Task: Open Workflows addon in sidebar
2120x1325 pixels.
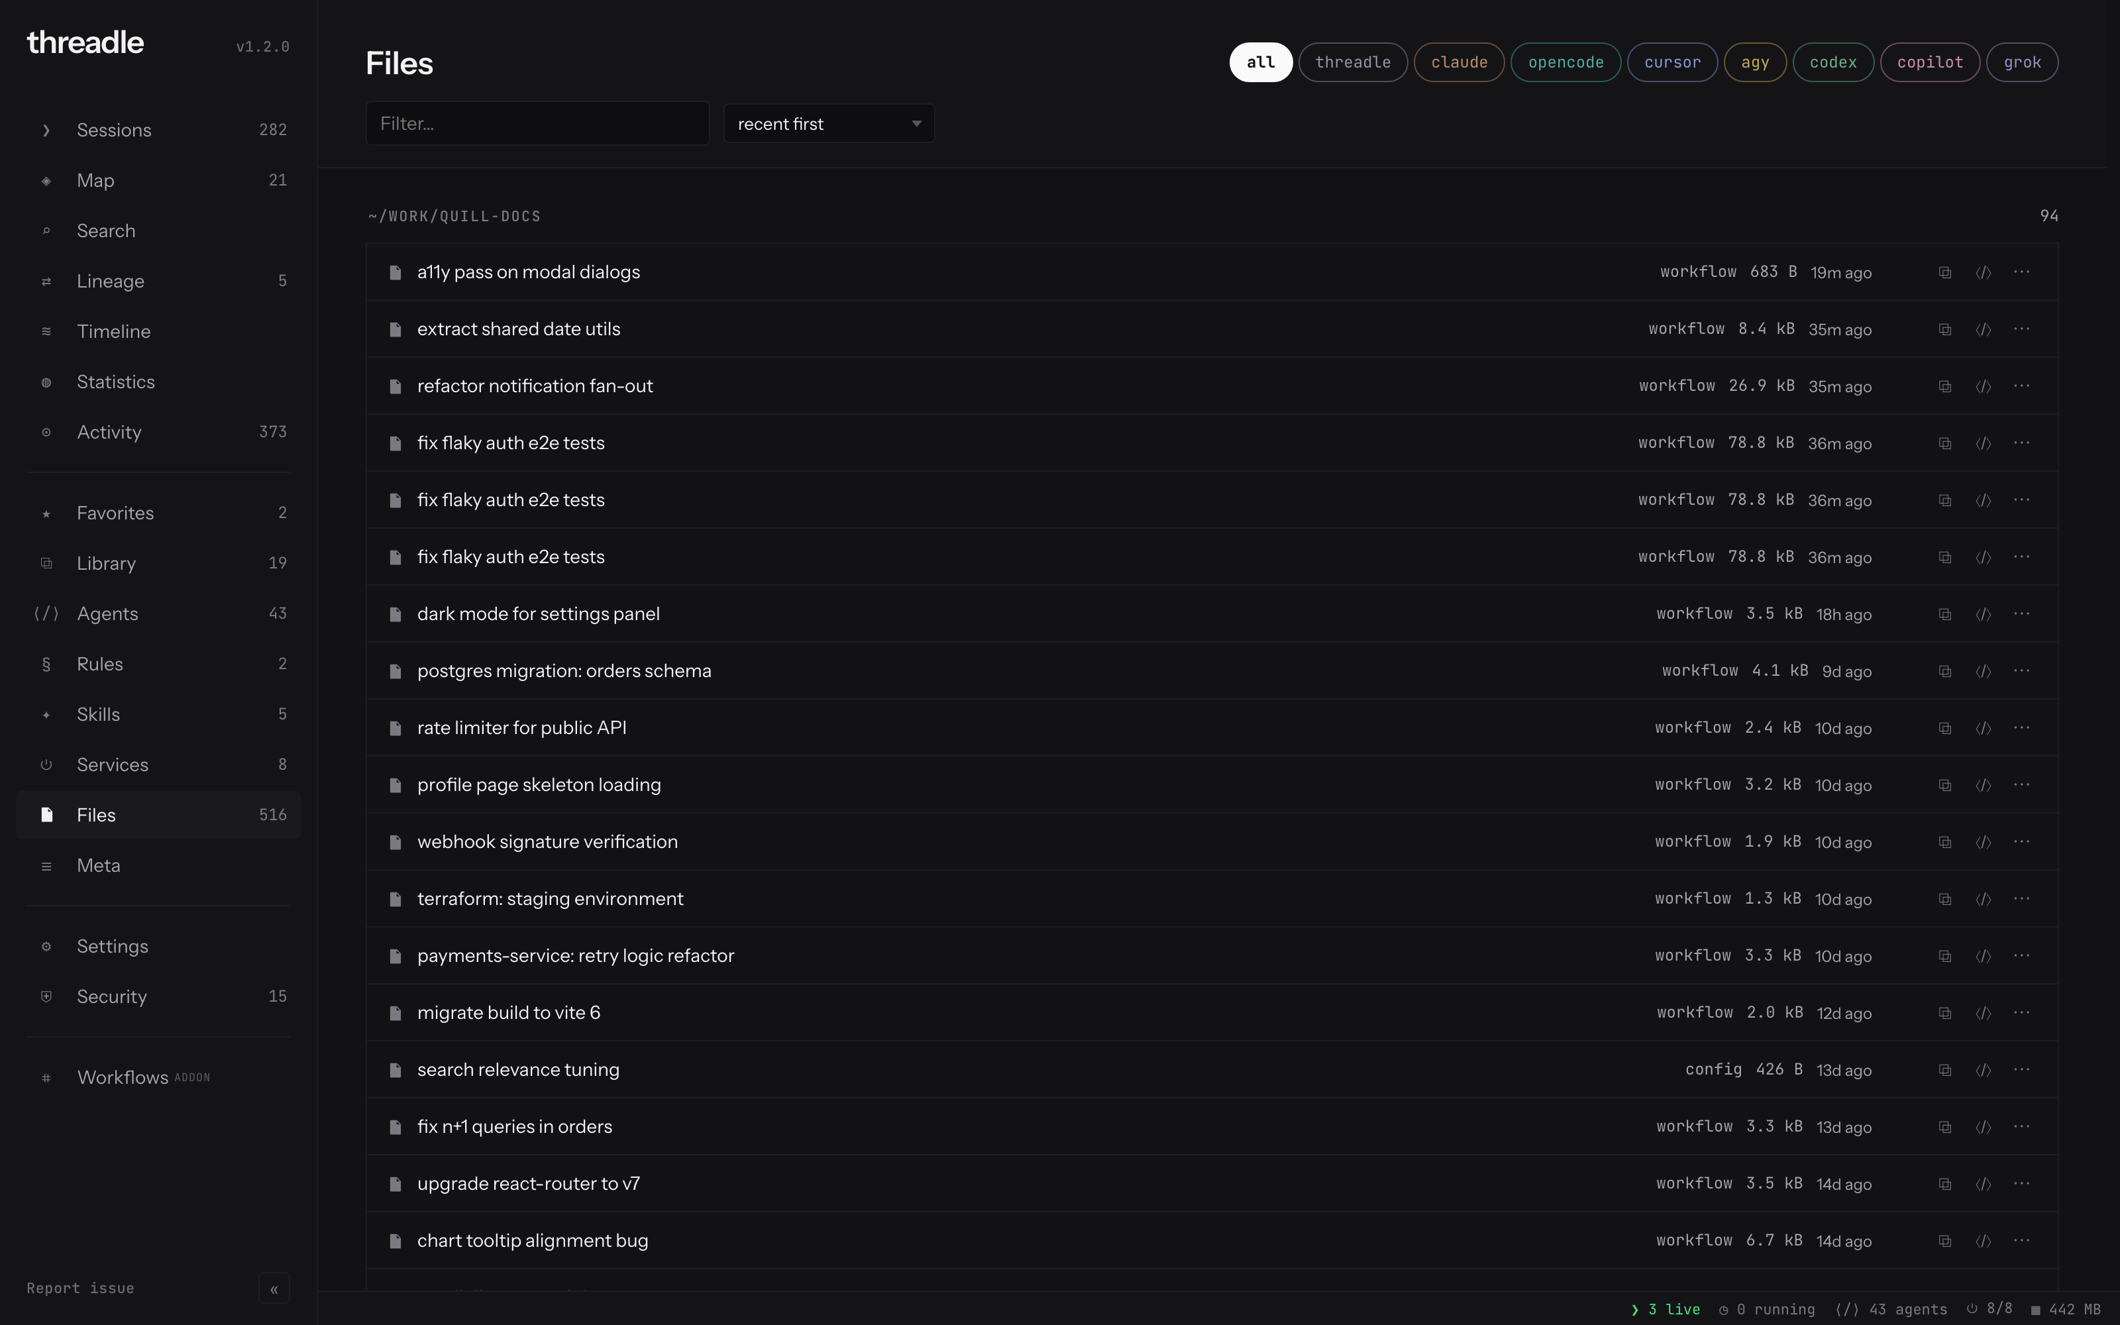Action: click(158, 1077)
